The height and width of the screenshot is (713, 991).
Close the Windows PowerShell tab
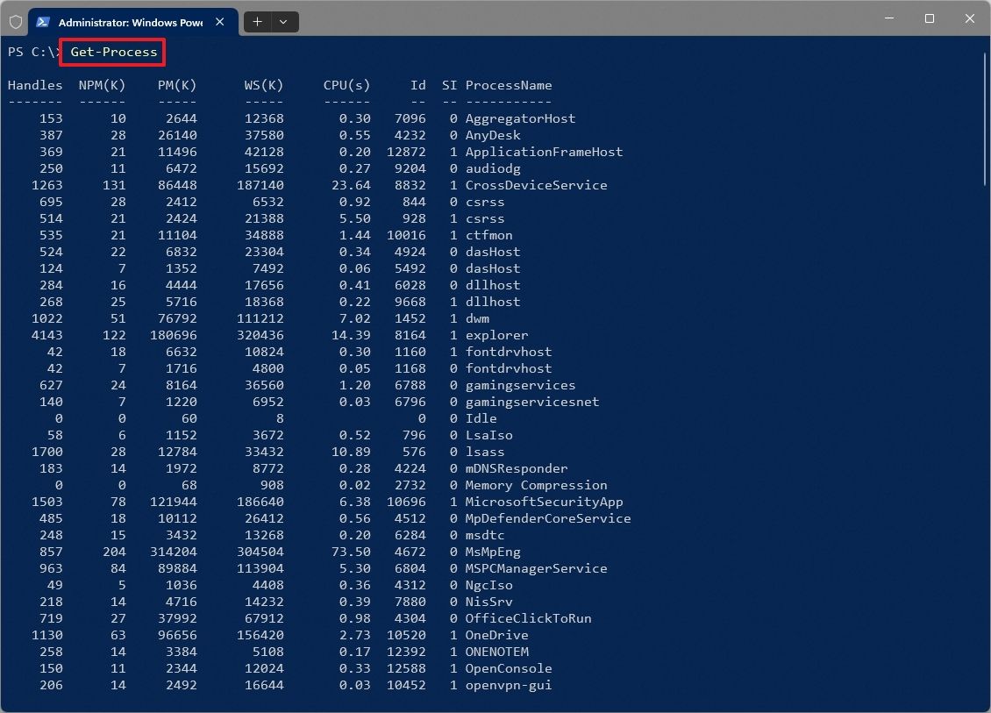220,22
